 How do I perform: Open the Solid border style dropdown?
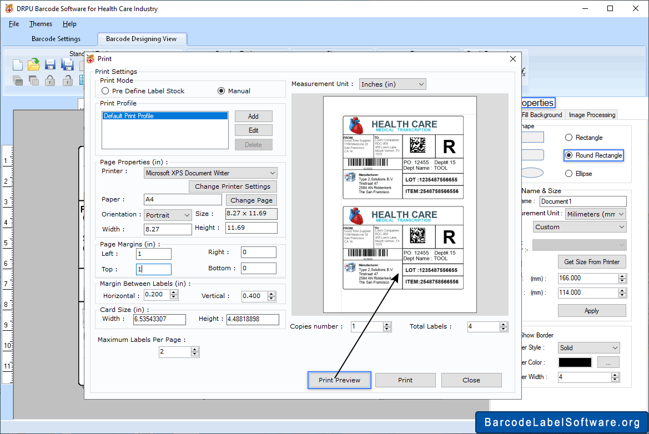588,347
